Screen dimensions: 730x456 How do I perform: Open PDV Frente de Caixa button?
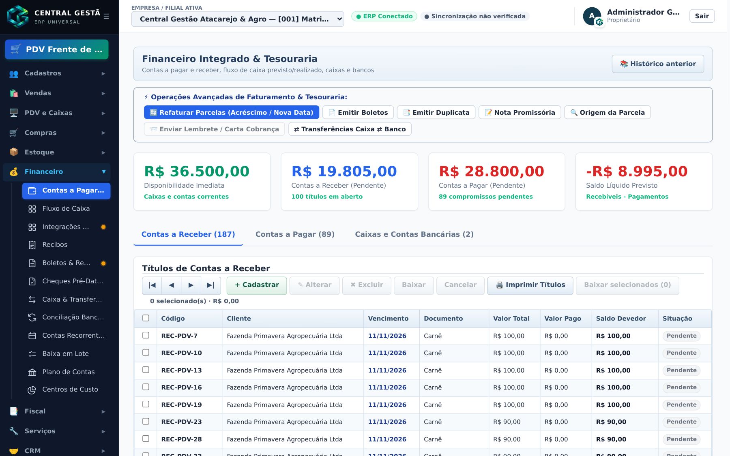57,49
